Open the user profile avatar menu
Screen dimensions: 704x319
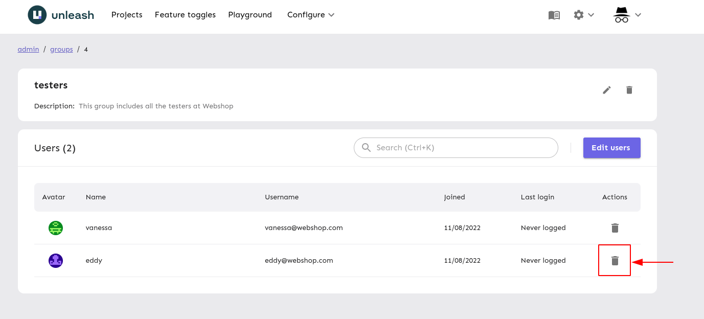[621, 15]
